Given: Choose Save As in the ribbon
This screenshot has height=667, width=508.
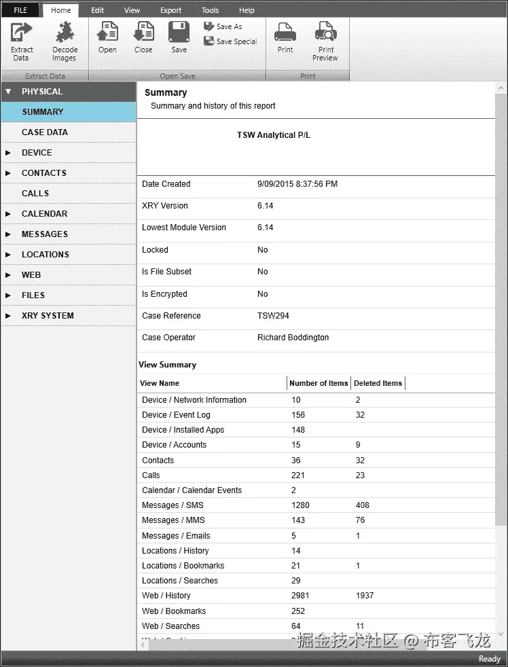Looking at the screenshot, I should tap(223, 26).
